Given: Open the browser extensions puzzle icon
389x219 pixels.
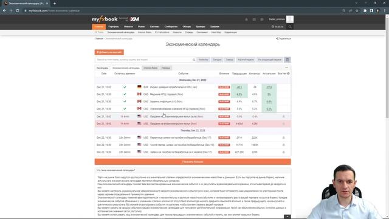Looking at the screenshot, I should click(365, 11).
